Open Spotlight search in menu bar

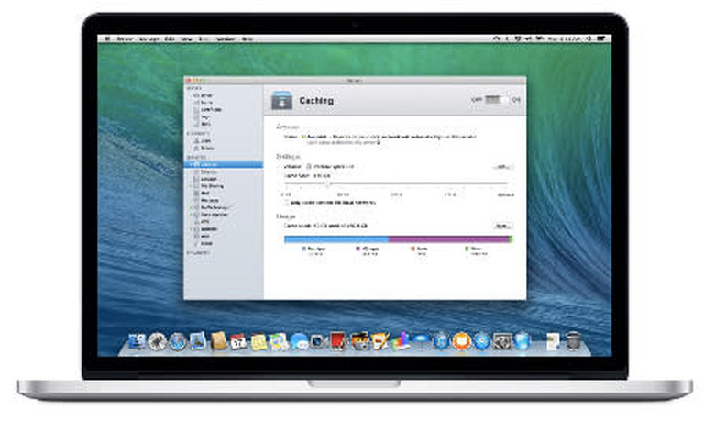(589, 39)
